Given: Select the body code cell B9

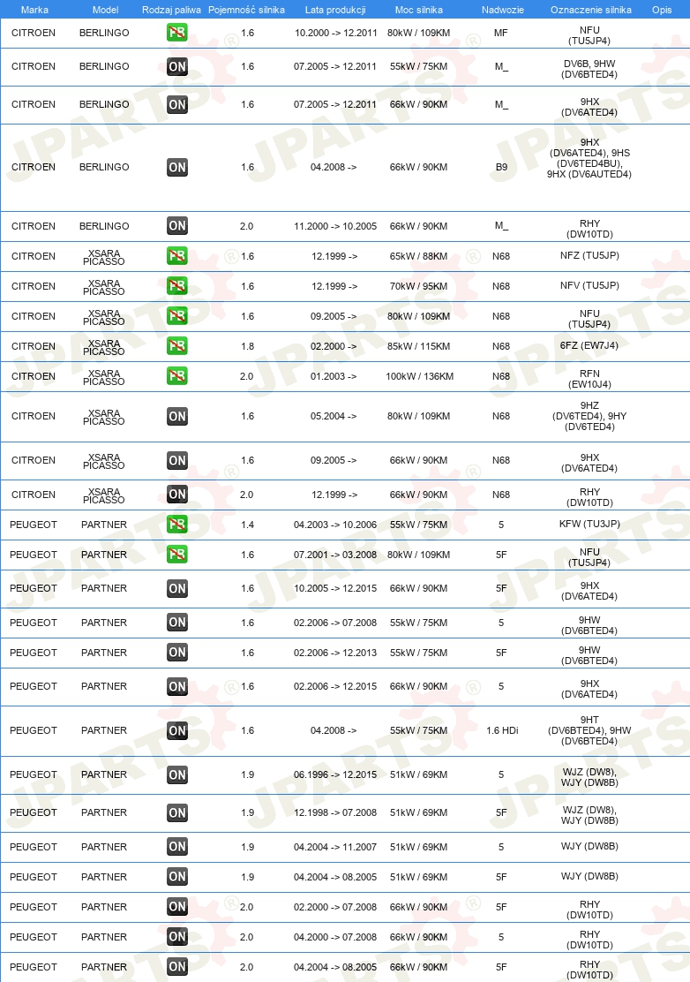Looking at the screenshot, I should click(501, 167).
